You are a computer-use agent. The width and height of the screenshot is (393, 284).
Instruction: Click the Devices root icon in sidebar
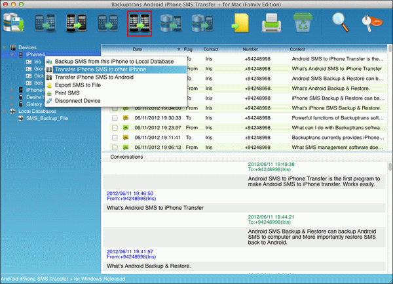[13, 47]
